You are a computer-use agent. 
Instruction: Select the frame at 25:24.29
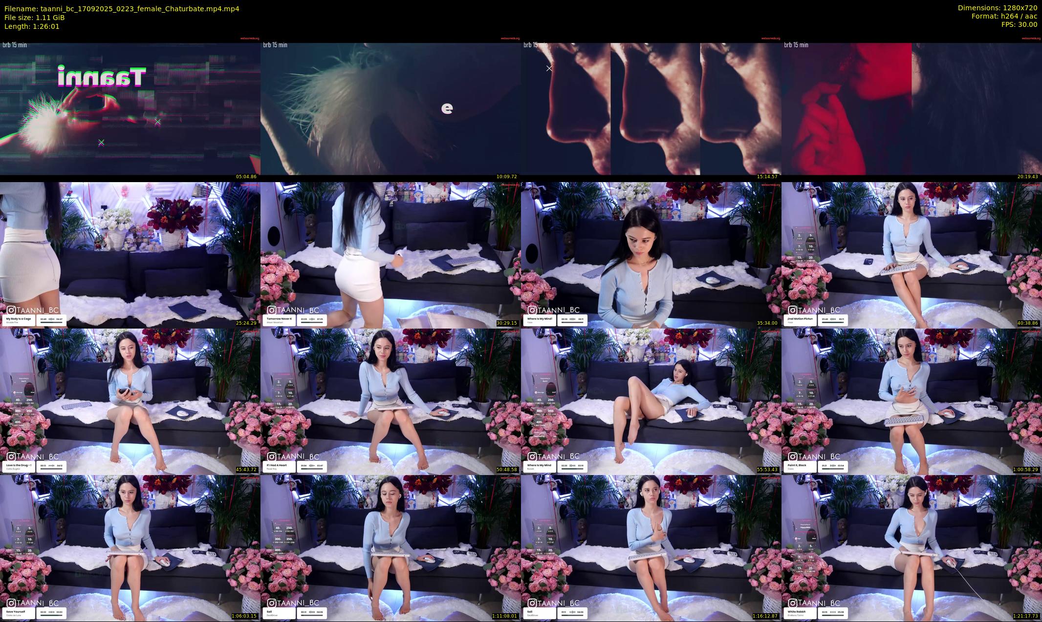pos(130,255)
